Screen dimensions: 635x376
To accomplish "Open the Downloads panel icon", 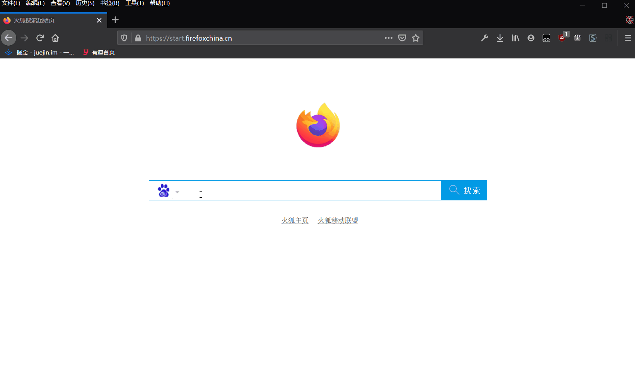I will click(x=500, y=38).
